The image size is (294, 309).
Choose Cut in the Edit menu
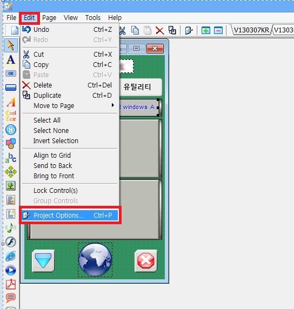(x=70, y=55)
